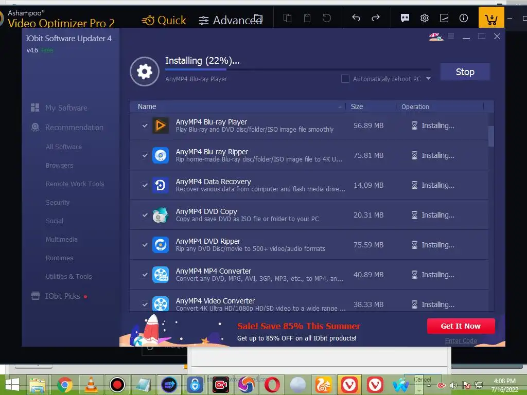Click Get It Now sale button

coord(461,326)
